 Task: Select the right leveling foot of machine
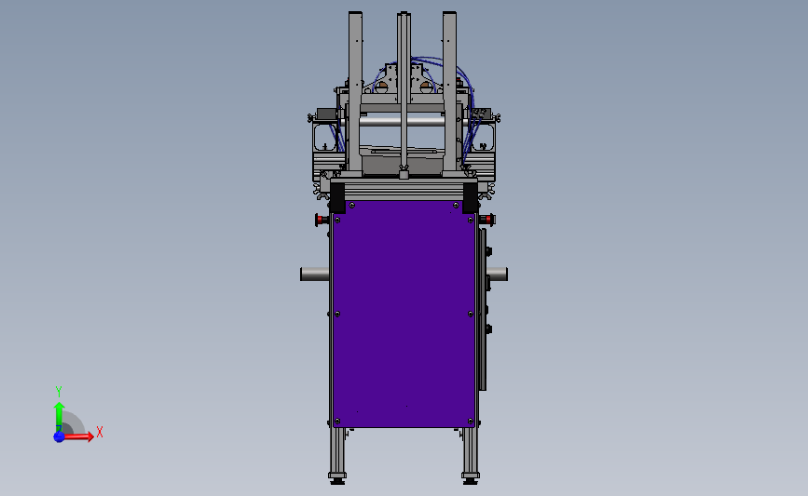[470, 478]
